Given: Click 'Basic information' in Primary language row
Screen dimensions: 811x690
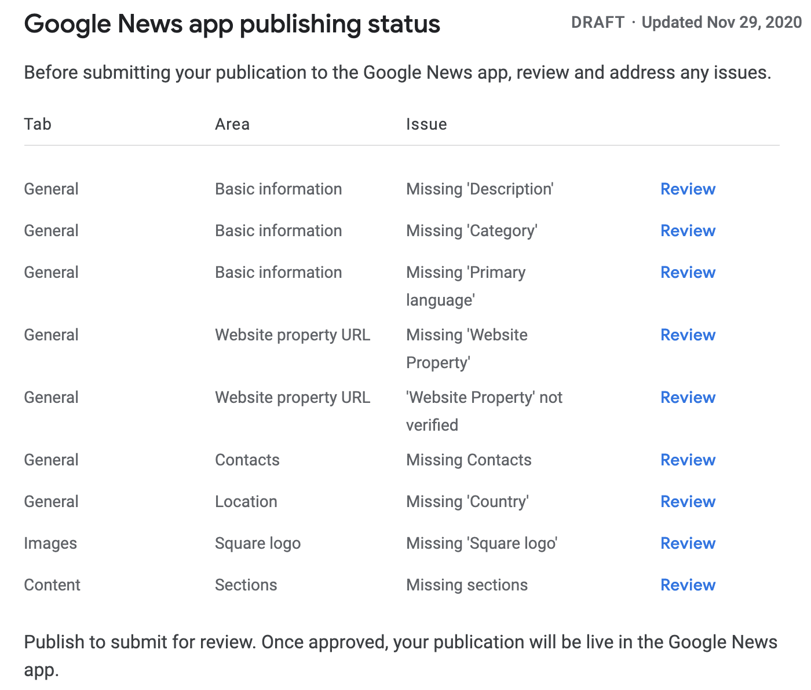Looking at the screenshot, I should (x=279, y=272).
